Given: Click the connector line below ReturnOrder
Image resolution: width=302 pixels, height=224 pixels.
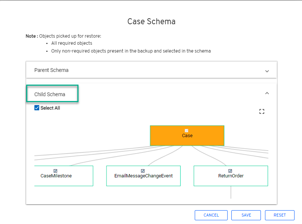Looking at the screenshot, I should [x=231, y=192].
